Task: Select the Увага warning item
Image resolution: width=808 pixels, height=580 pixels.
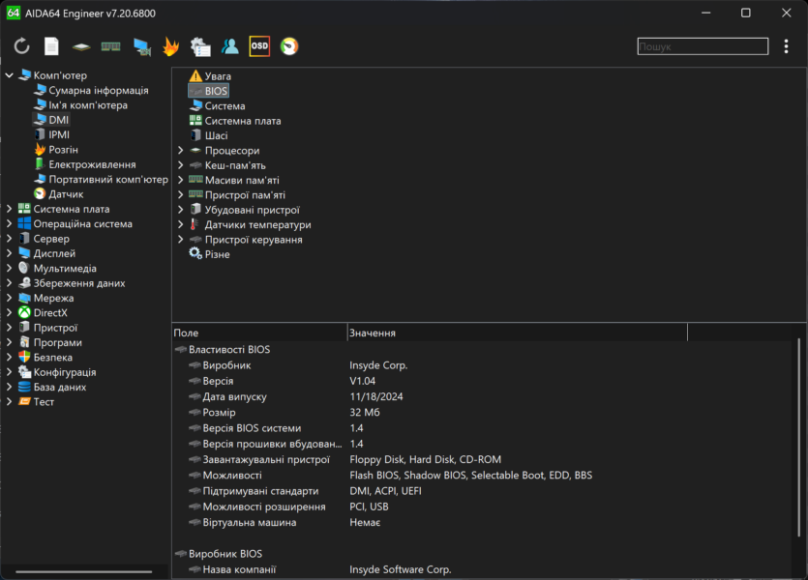Action: (210, 76)
